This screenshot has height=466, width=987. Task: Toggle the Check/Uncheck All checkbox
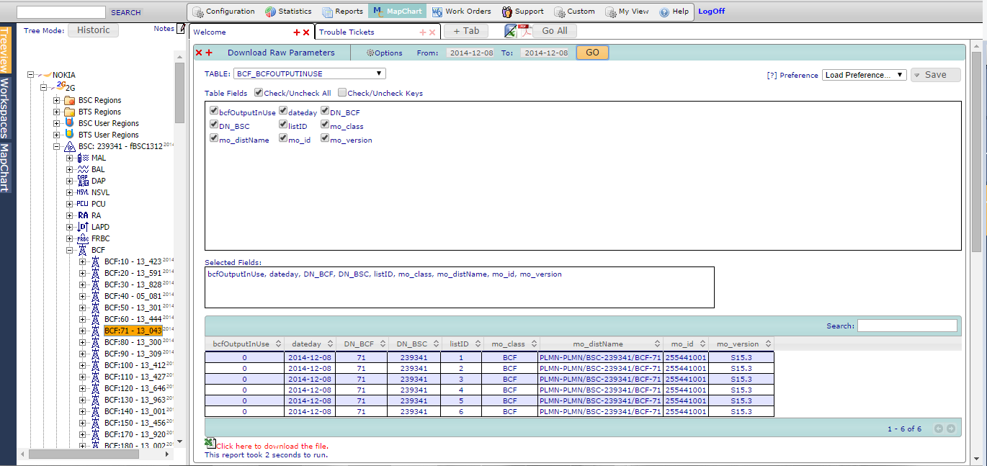(x=259, y=93)
